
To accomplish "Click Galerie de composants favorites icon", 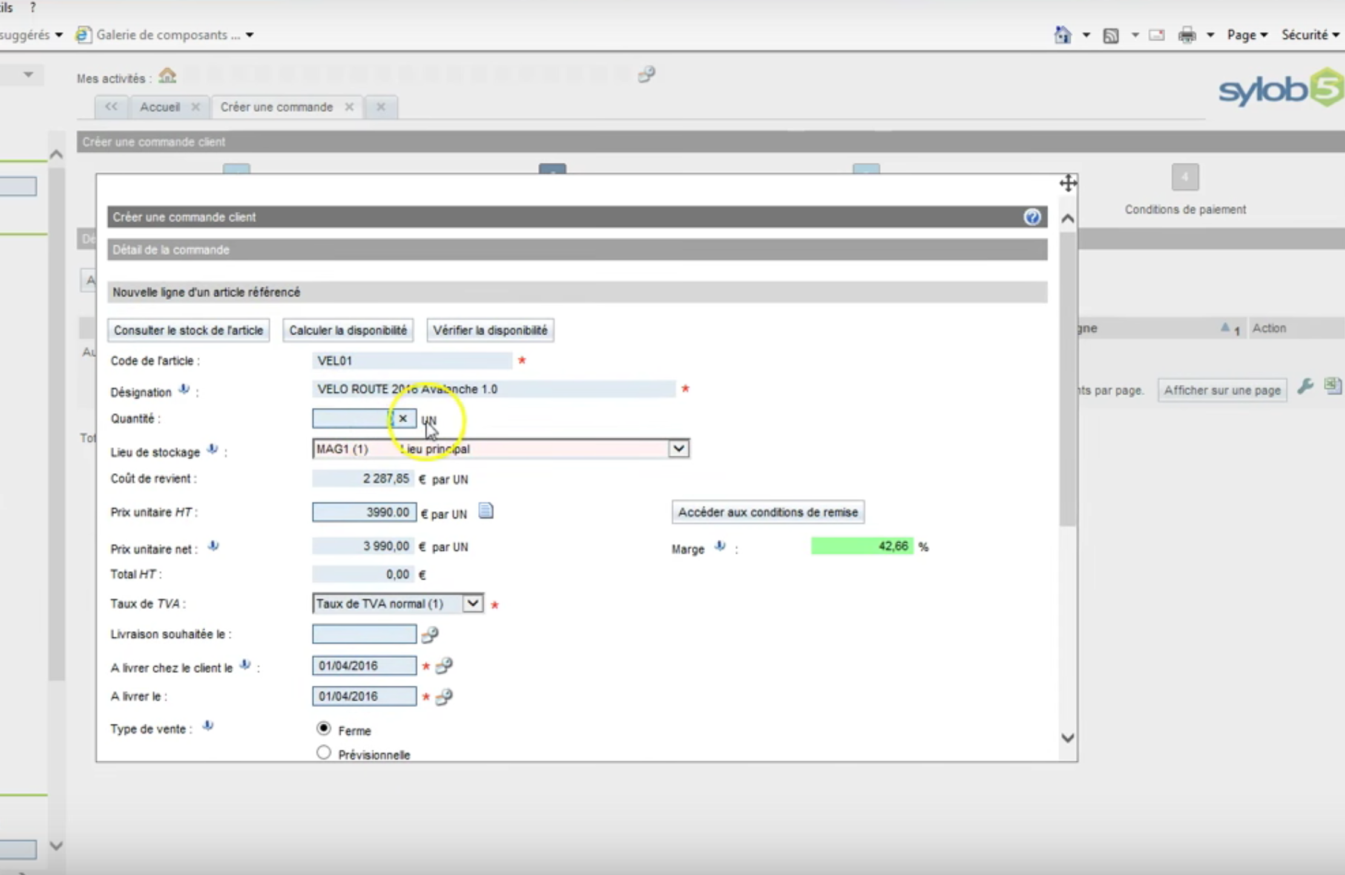I will pos(83,35).
